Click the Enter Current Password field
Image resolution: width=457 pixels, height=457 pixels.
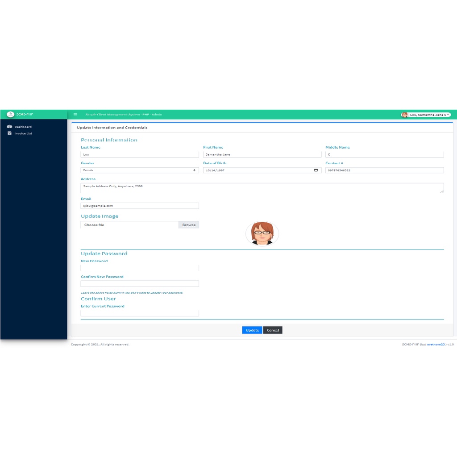[140, 313]
